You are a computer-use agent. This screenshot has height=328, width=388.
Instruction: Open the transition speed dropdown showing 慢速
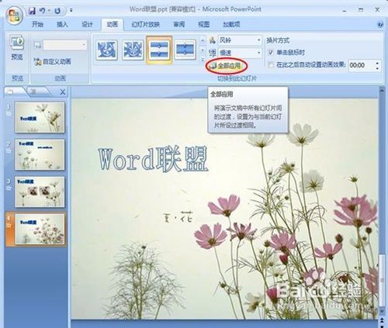tap(240, 53)
